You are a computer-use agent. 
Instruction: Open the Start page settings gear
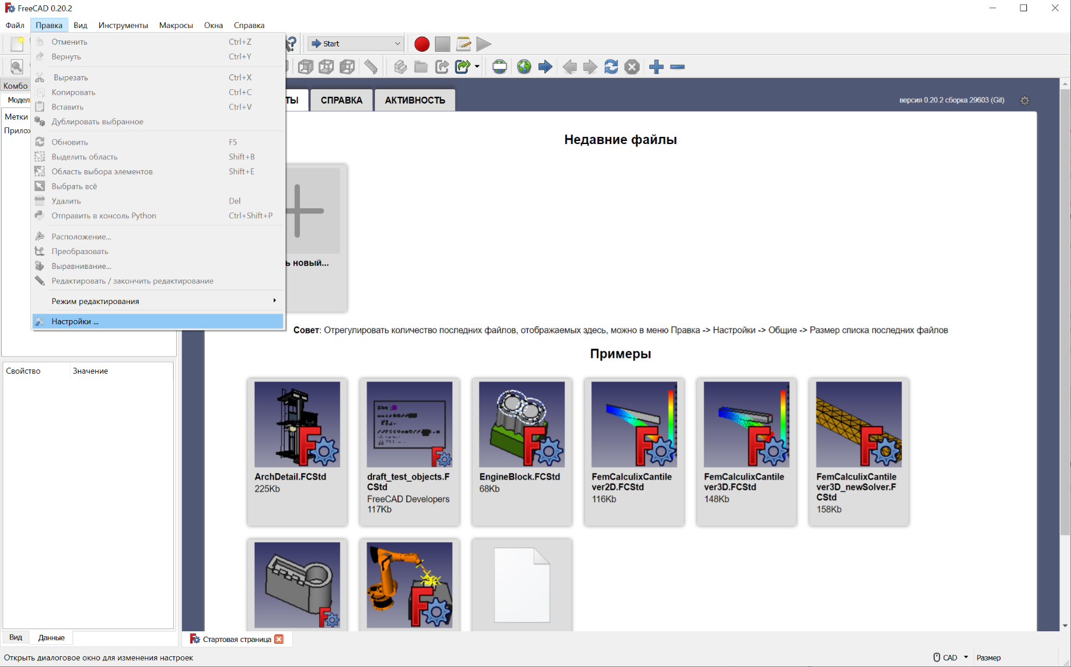(1025, 101)
